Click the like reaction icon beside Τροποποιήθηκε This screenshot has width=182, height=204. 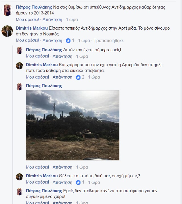68,41
